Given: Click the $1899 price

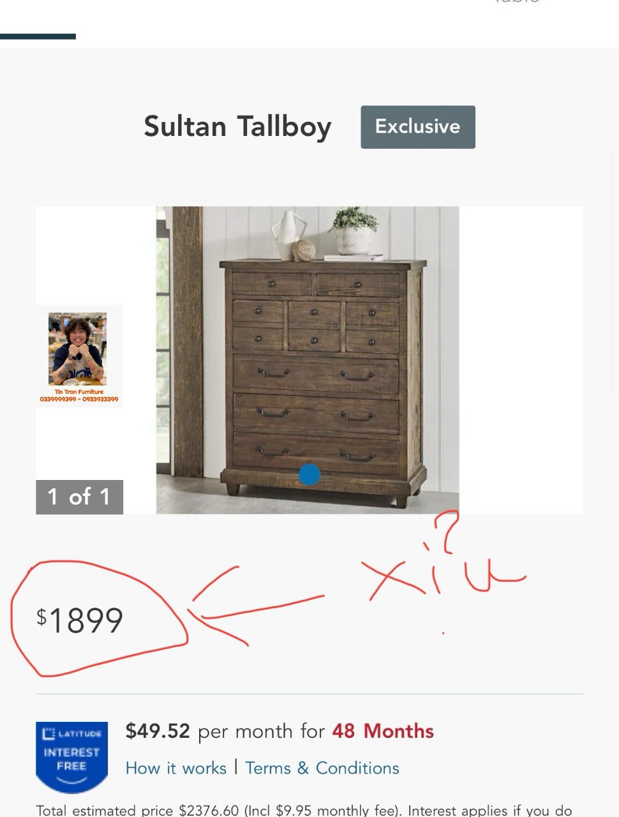Looking at the screenshot, I should pos(80,620).
